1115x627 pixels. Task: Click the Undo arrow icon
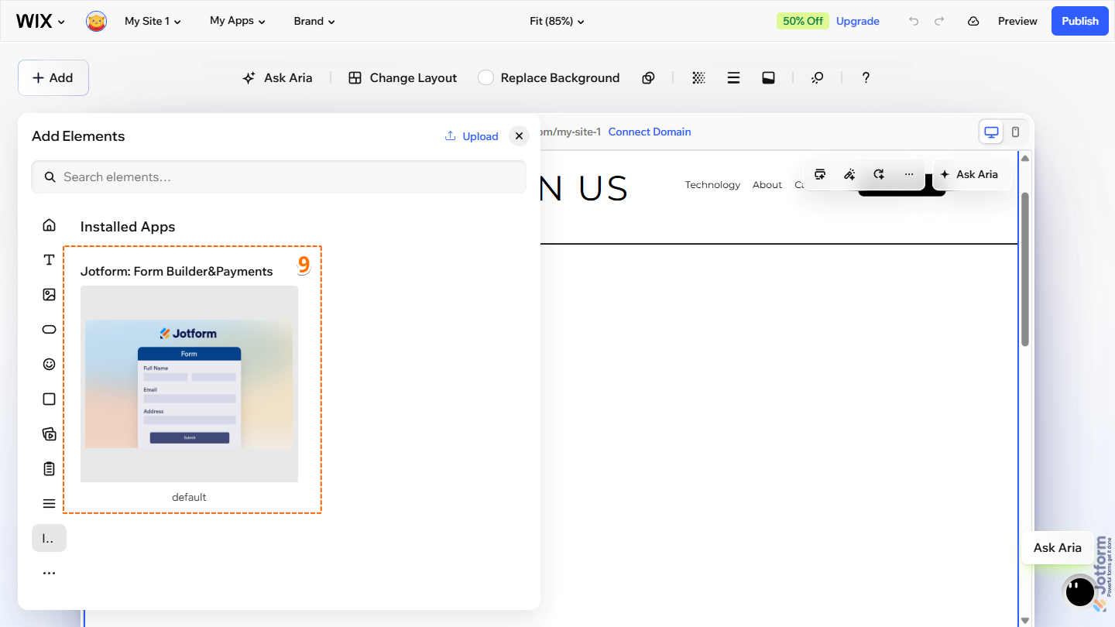(914, 22)
